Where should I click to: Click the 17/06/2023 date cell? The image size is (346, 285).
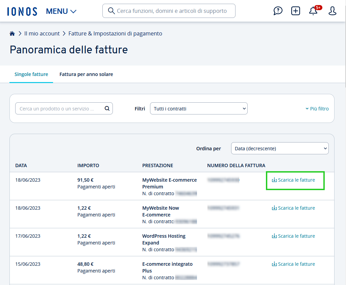[28, 236]
